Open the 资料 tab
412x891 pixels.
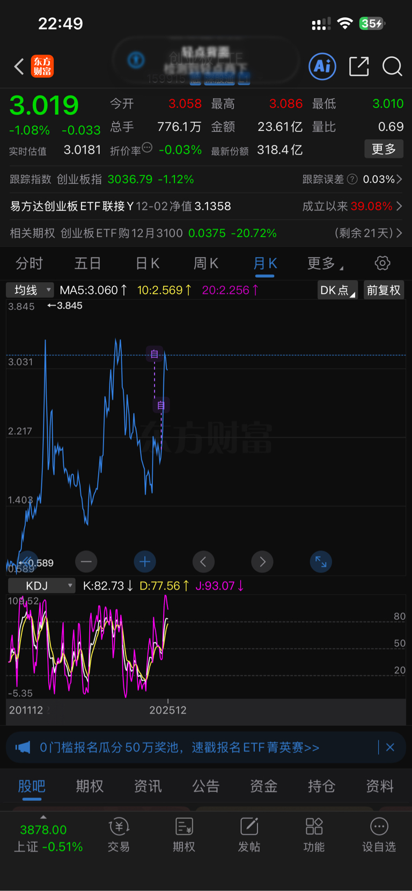pos(380,786)
